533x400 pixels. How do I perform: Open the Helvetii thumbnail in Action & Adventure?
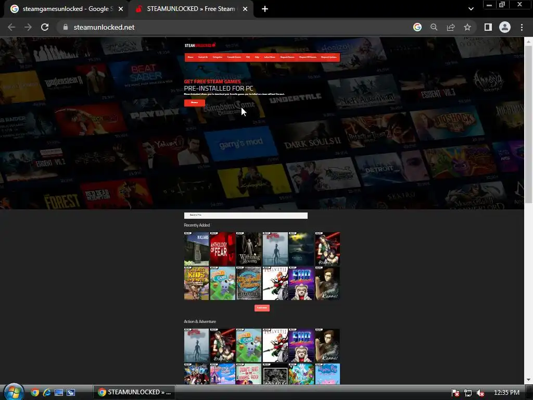275,345
